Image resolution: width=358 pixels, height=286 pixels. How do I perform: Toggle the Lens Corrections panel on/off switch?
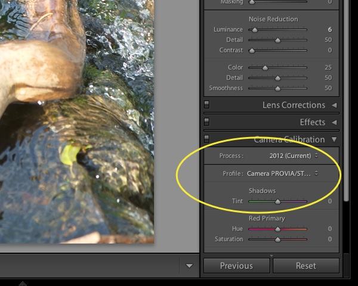pyautogui.click(x=207, y=105)
